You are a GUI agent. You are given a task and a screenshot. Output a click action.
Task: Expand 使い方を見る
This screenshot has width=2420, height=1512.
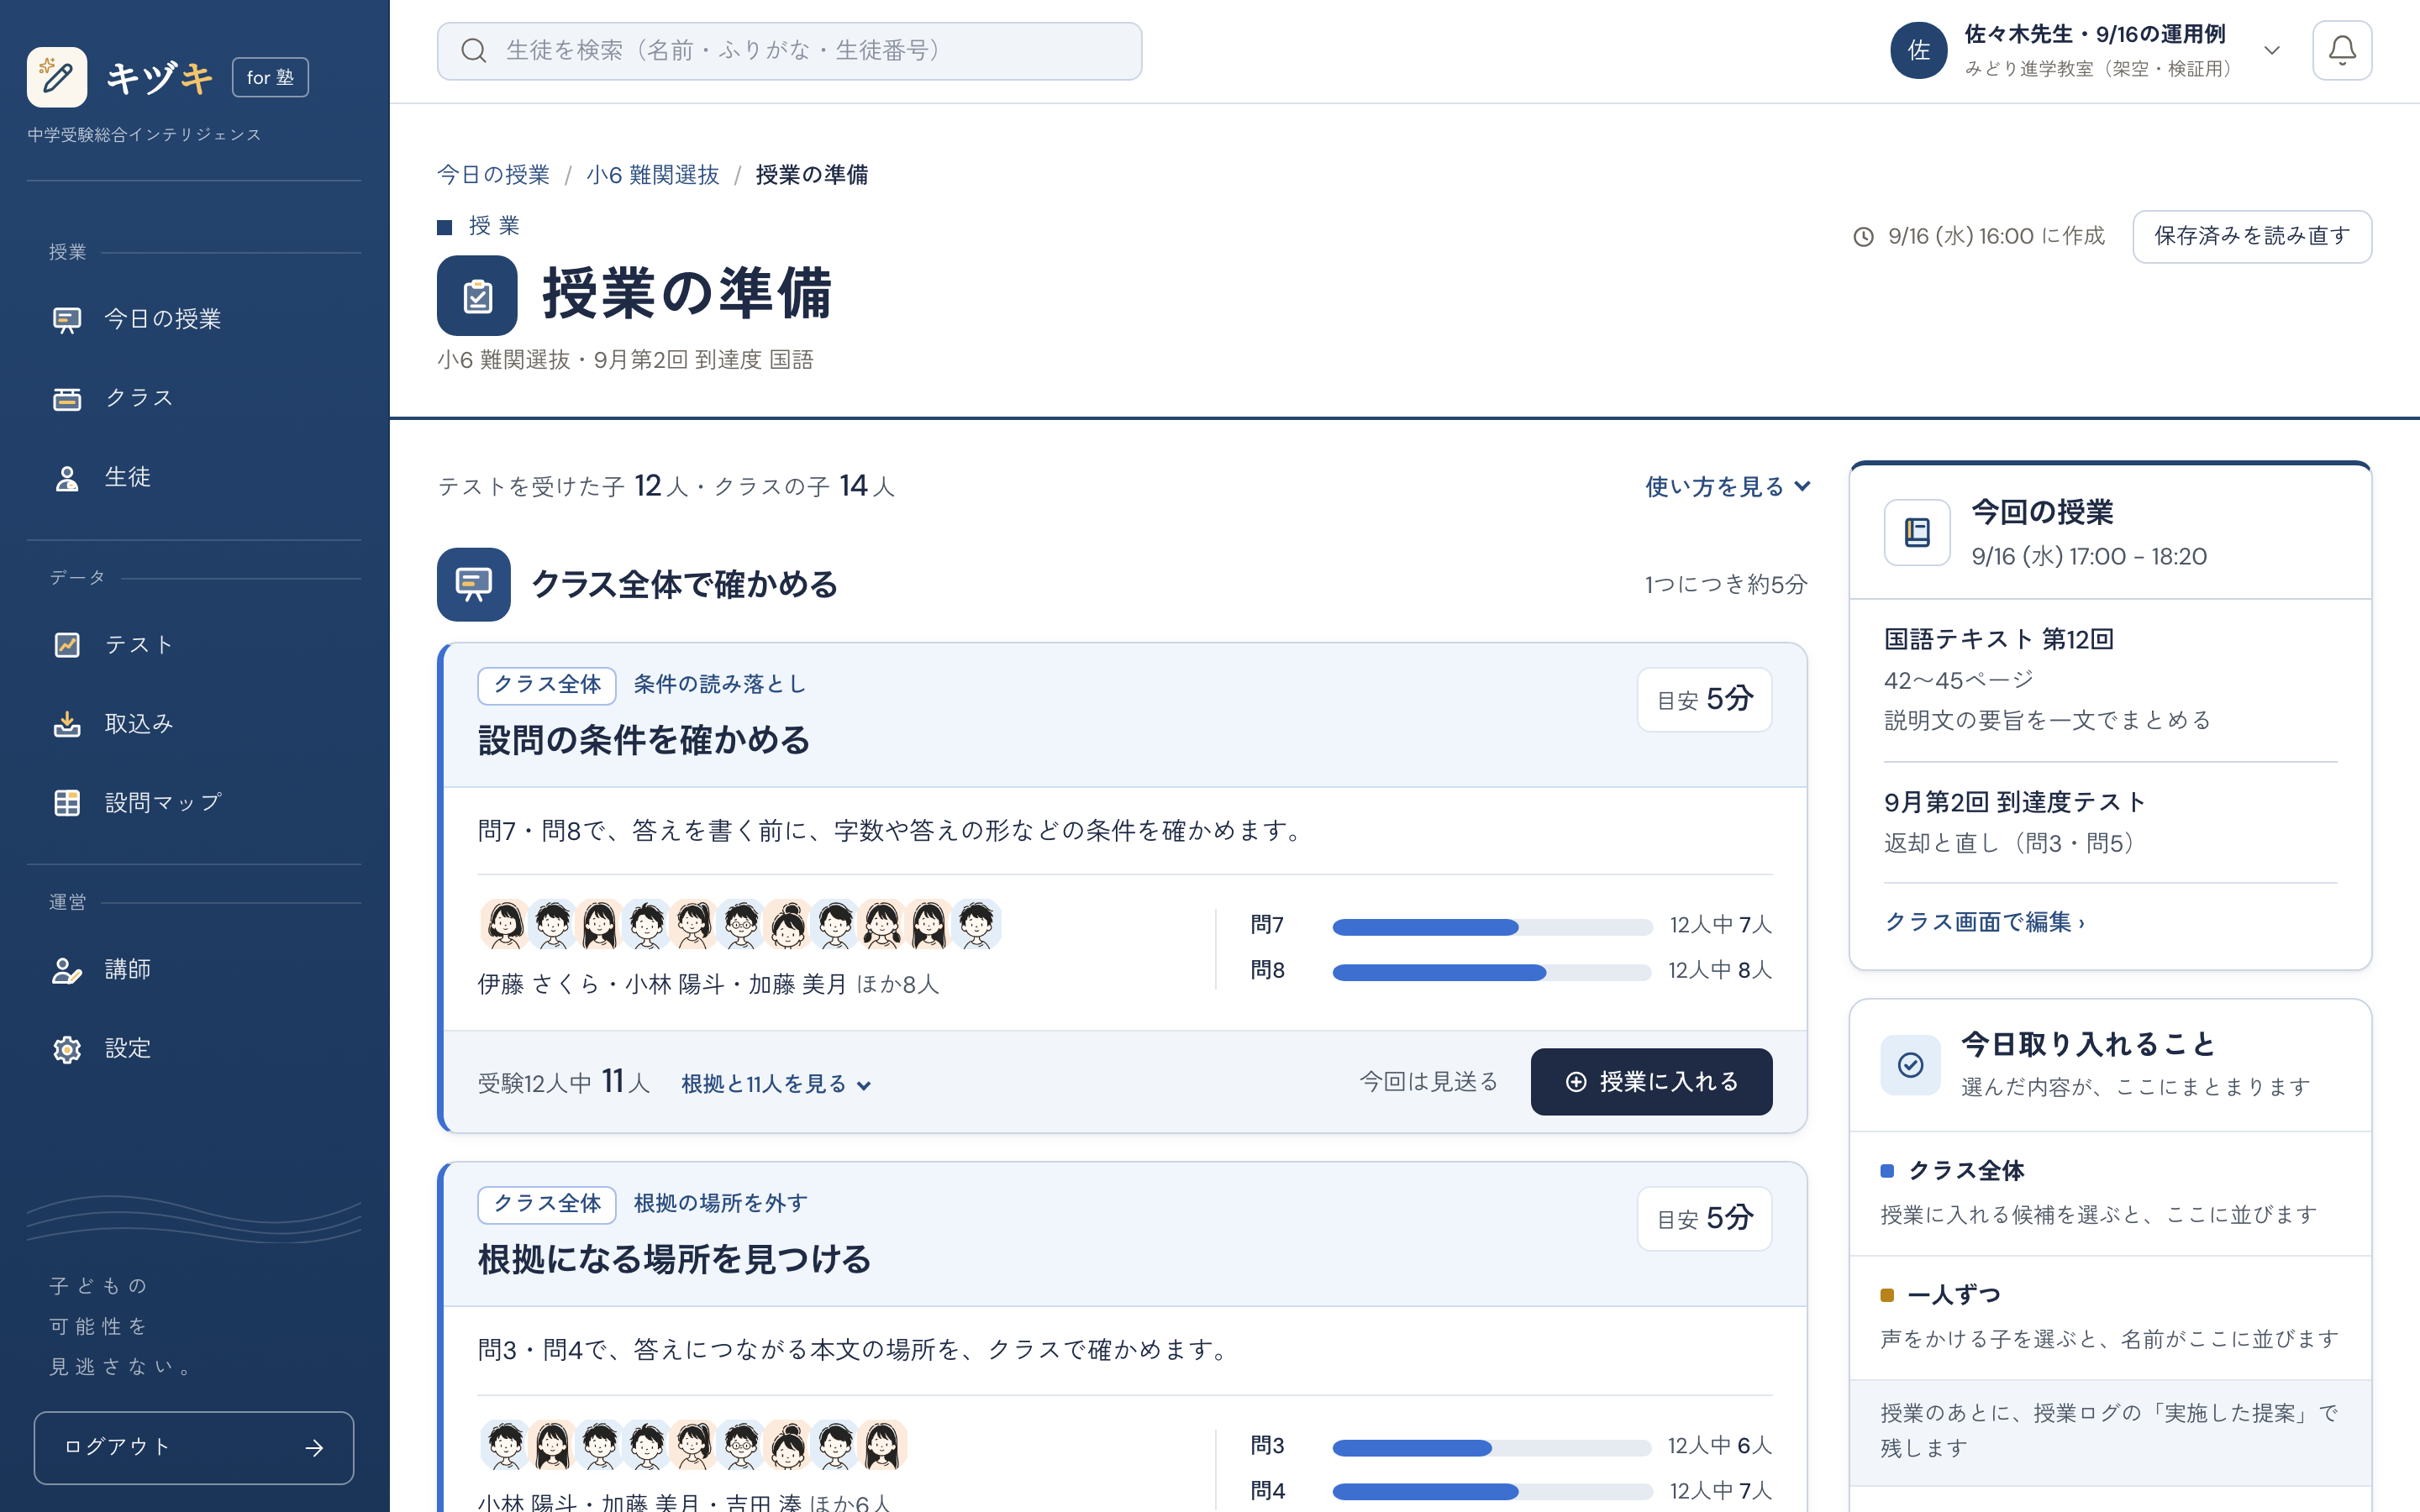pos(1727,487)
